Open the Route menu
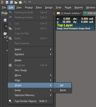Viewport: 96px width, 107px height. pos(68,7)
